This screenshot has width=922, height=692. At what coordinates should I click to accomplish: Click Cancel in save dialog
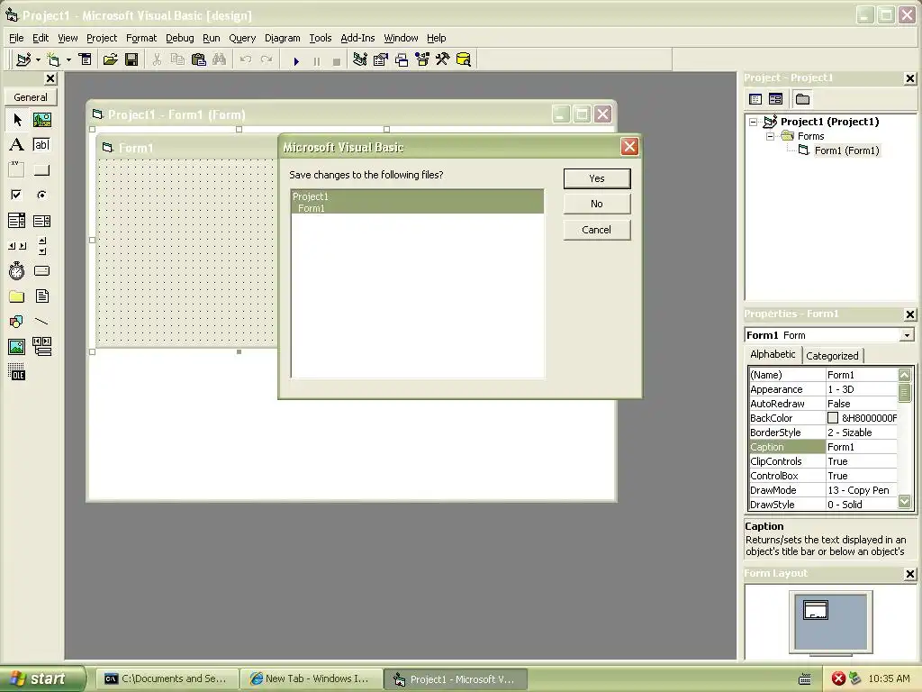pyautogui.click(x=597, y=230)
